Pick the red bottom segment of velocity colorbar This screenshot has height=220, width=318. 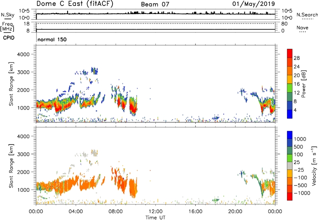[x=290, y=197]
